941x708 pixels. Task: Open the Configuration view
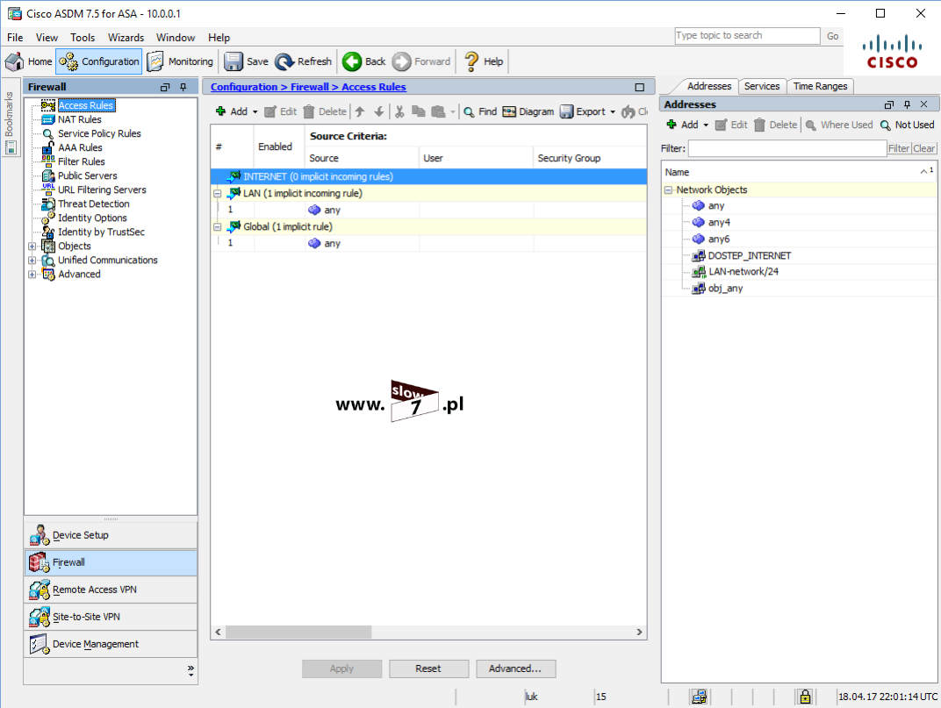tap(99, 61)
